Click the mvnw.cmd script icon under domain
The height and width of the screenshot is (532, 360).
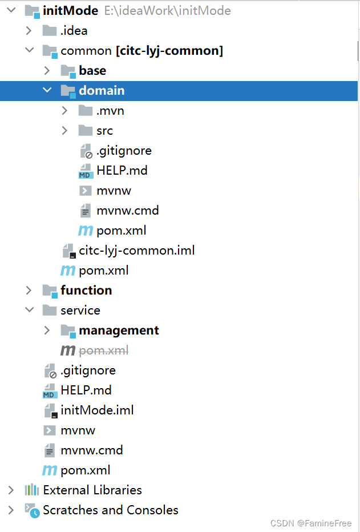click(x=86, y=210)
